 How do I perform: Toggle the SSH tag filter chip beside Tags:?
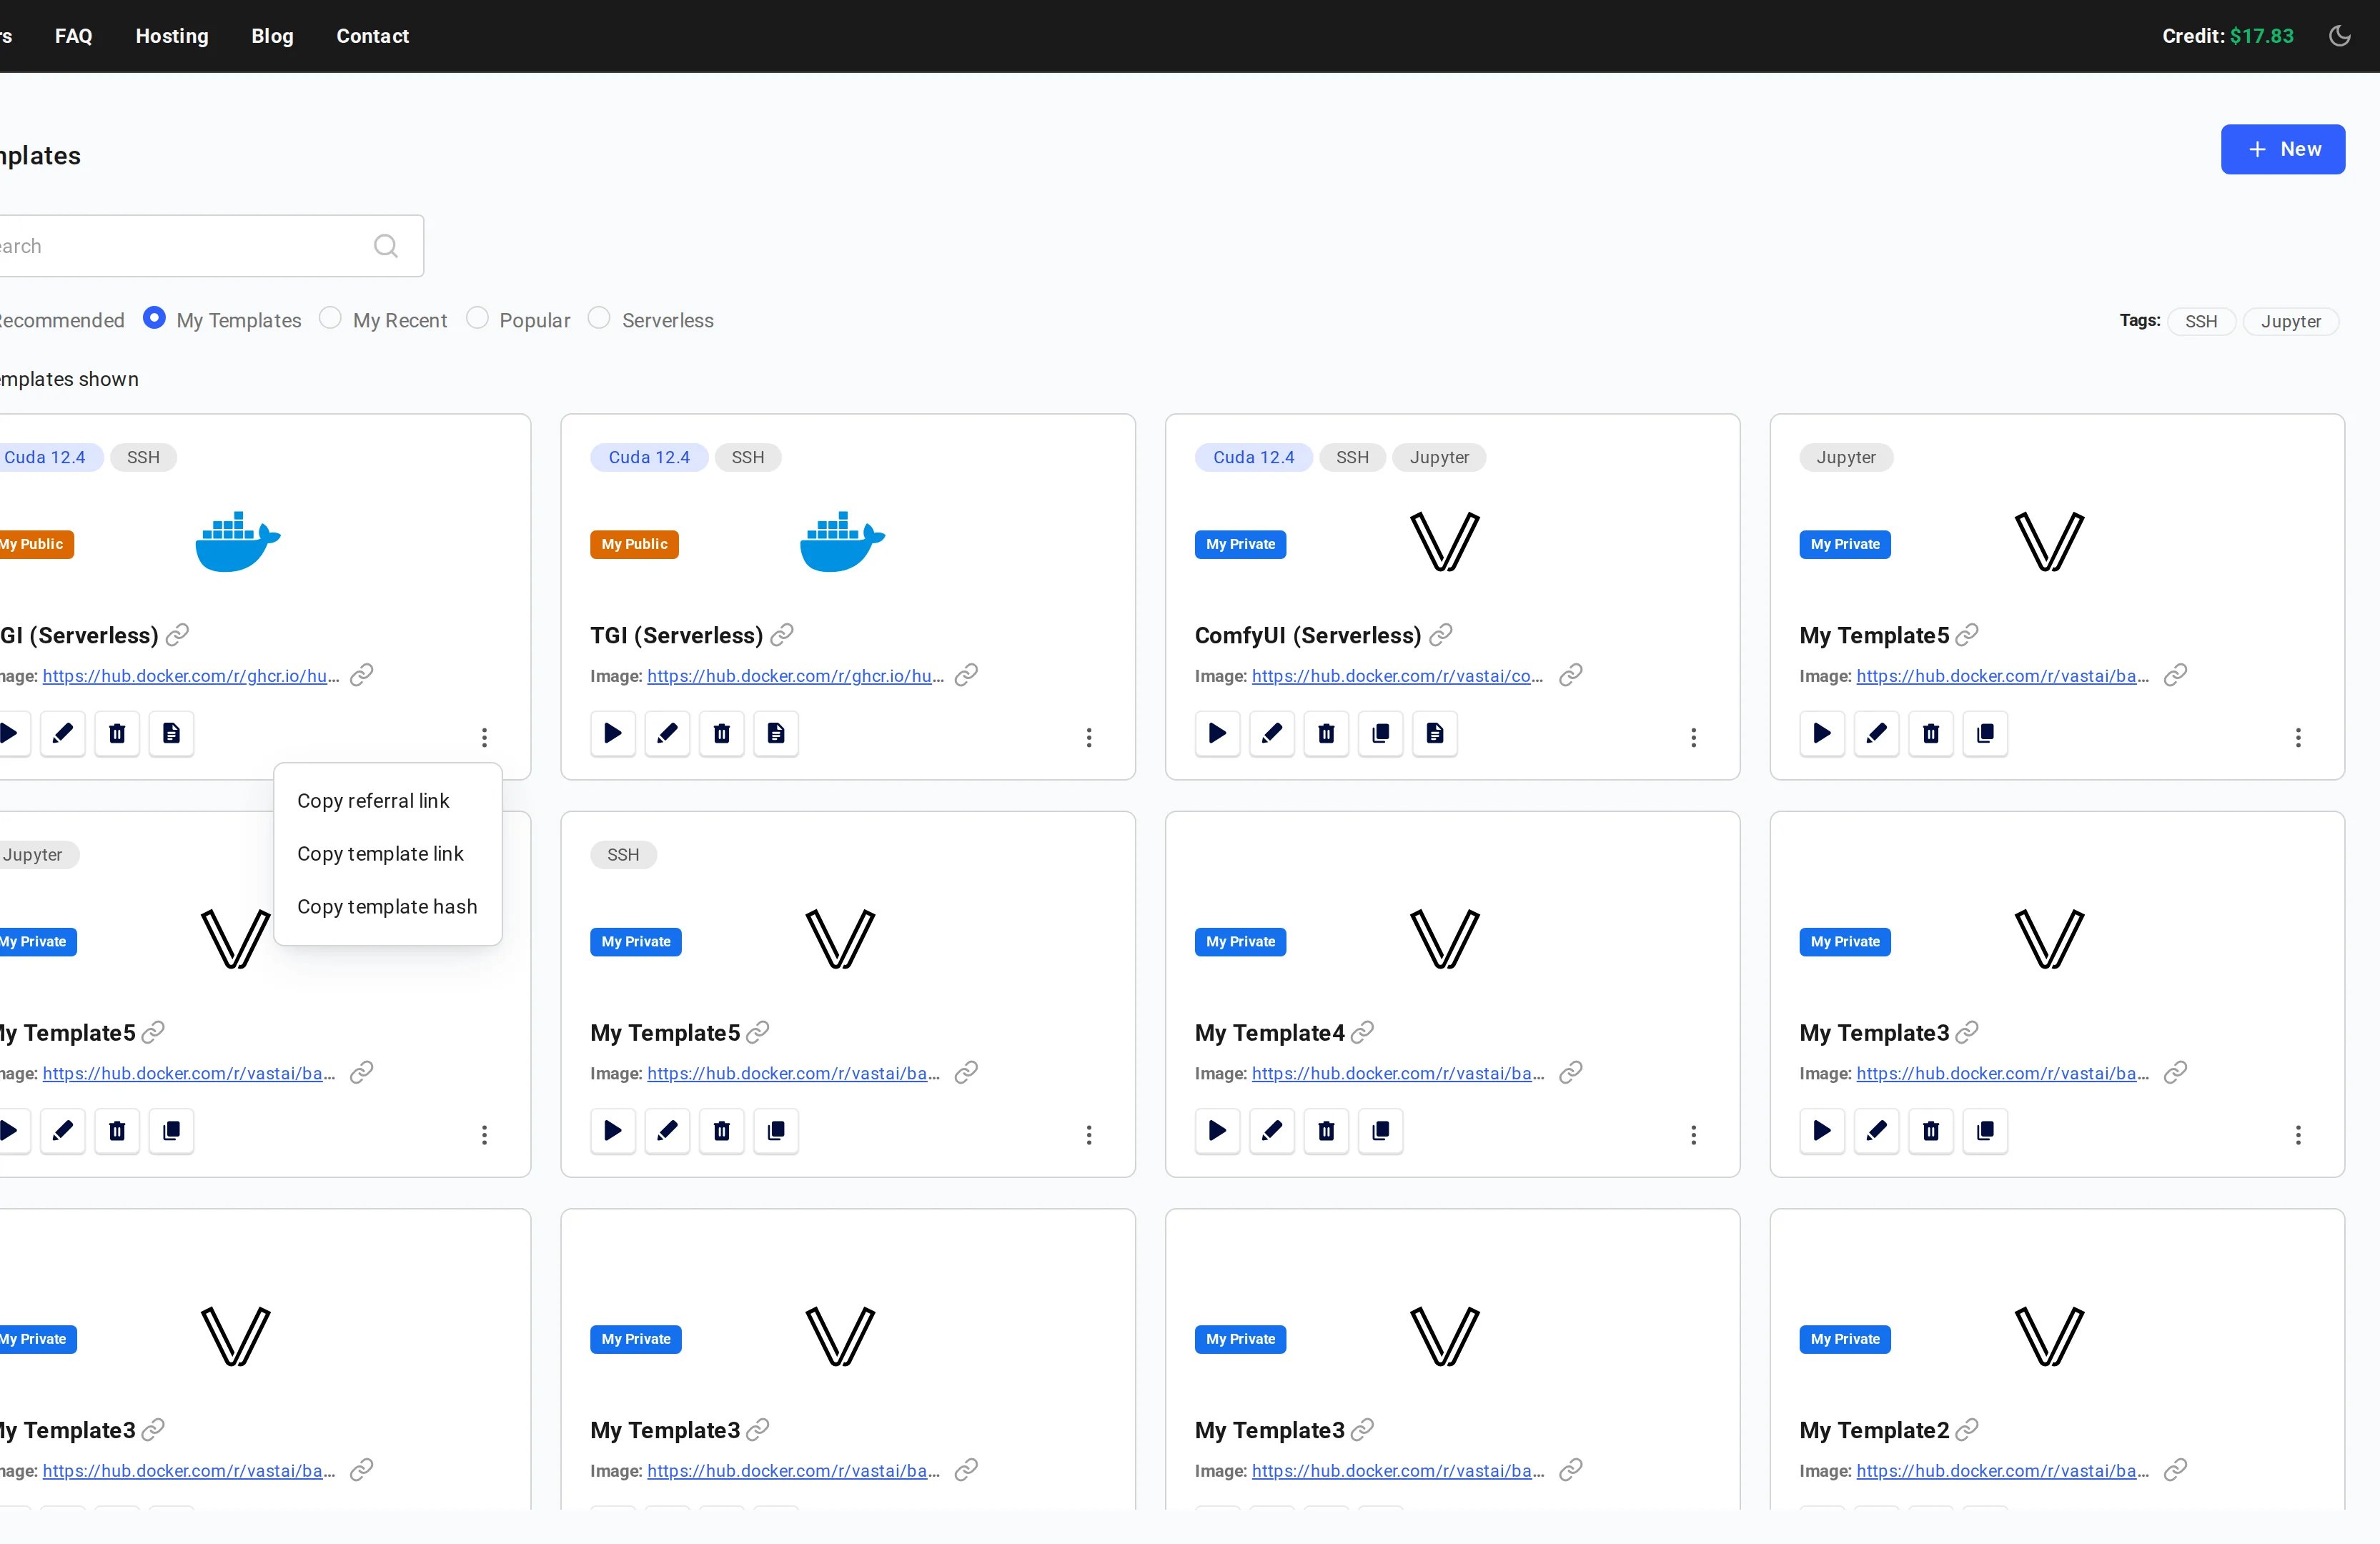coord(2201,321)
